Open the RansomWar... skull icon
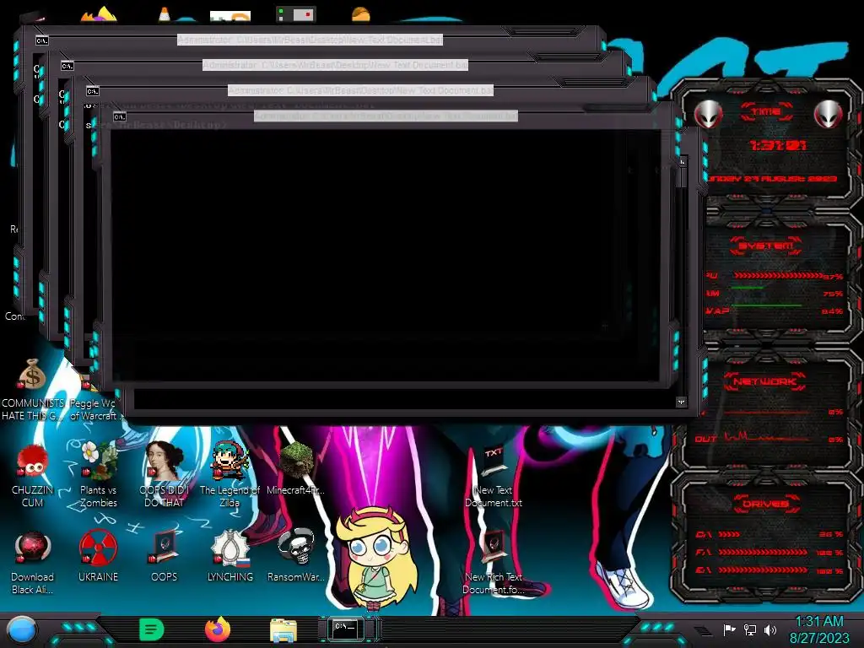This screenshot has height=648, width=864. coord(296,547)
